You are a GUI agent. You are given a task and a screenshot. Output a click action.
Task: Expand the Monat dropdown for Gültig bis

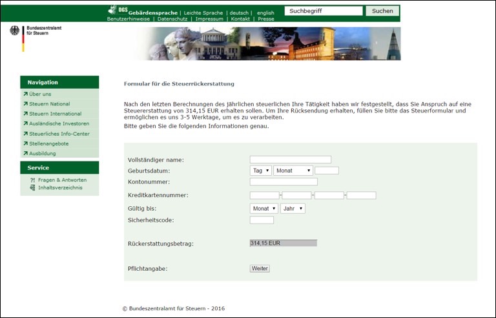point(263,209)
